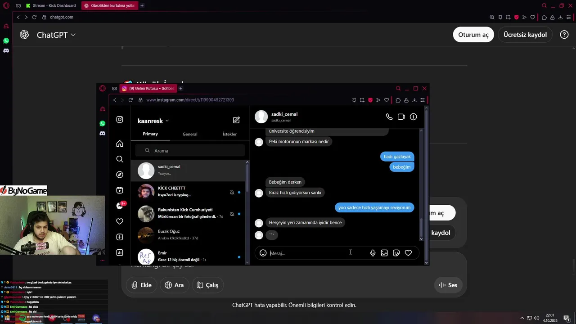576x324 pixels.
Task: Click volume icon in system tray
Action: click(x=536, y=318)
